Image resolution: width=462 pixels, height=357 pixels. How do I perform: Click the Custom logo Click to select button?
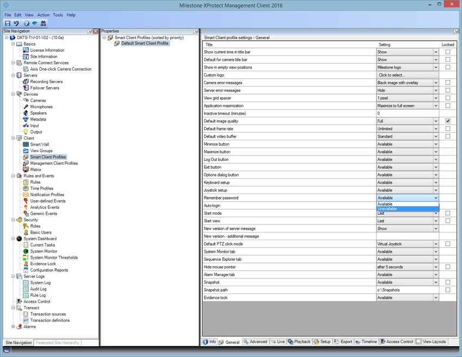[408, 75]
